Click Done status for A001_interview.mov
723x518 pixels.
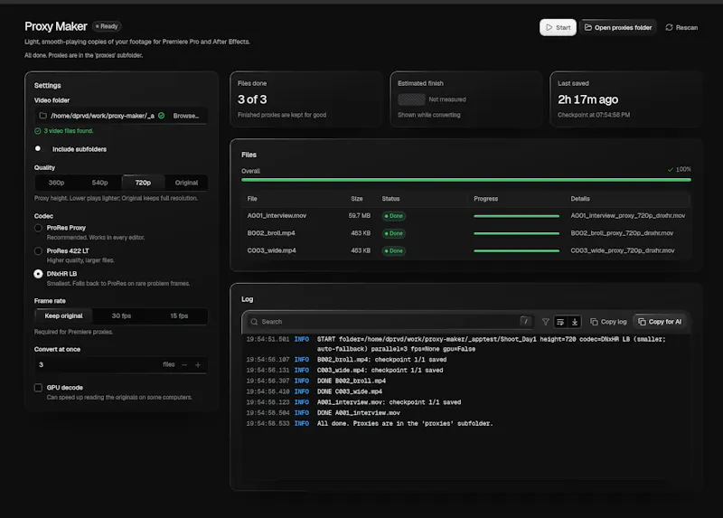[394, 216]
